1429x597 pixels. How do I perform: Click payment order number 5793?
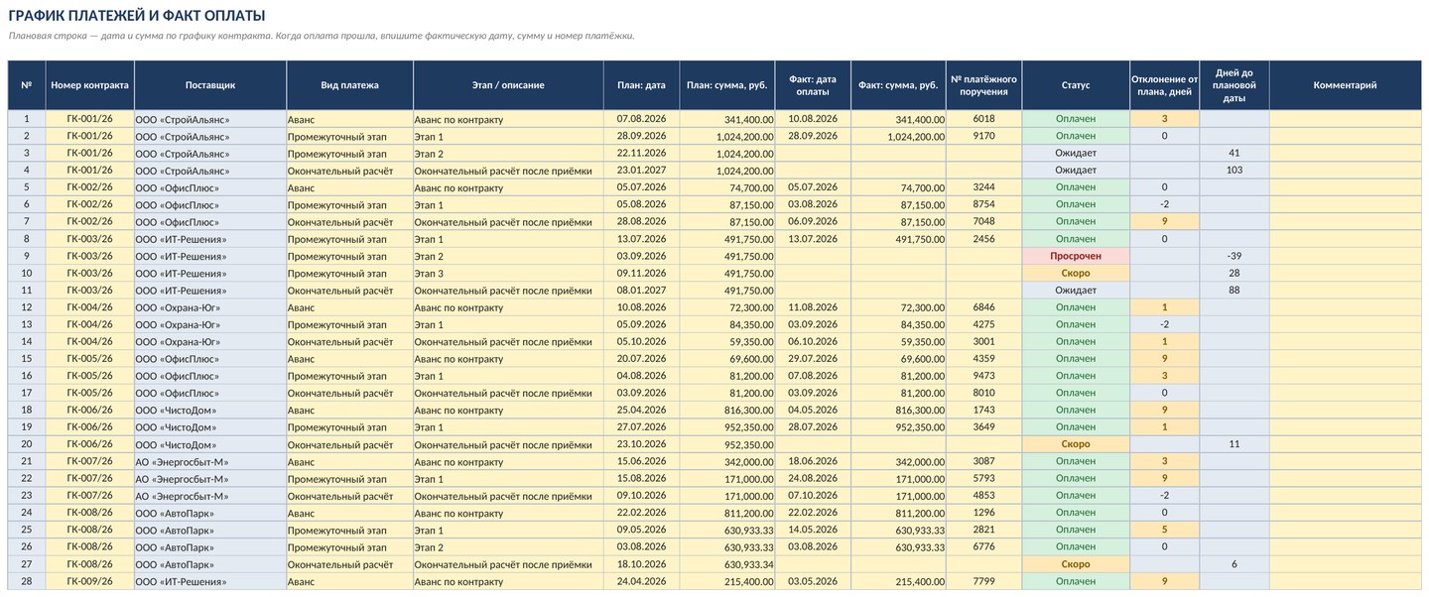coord(983,478)
